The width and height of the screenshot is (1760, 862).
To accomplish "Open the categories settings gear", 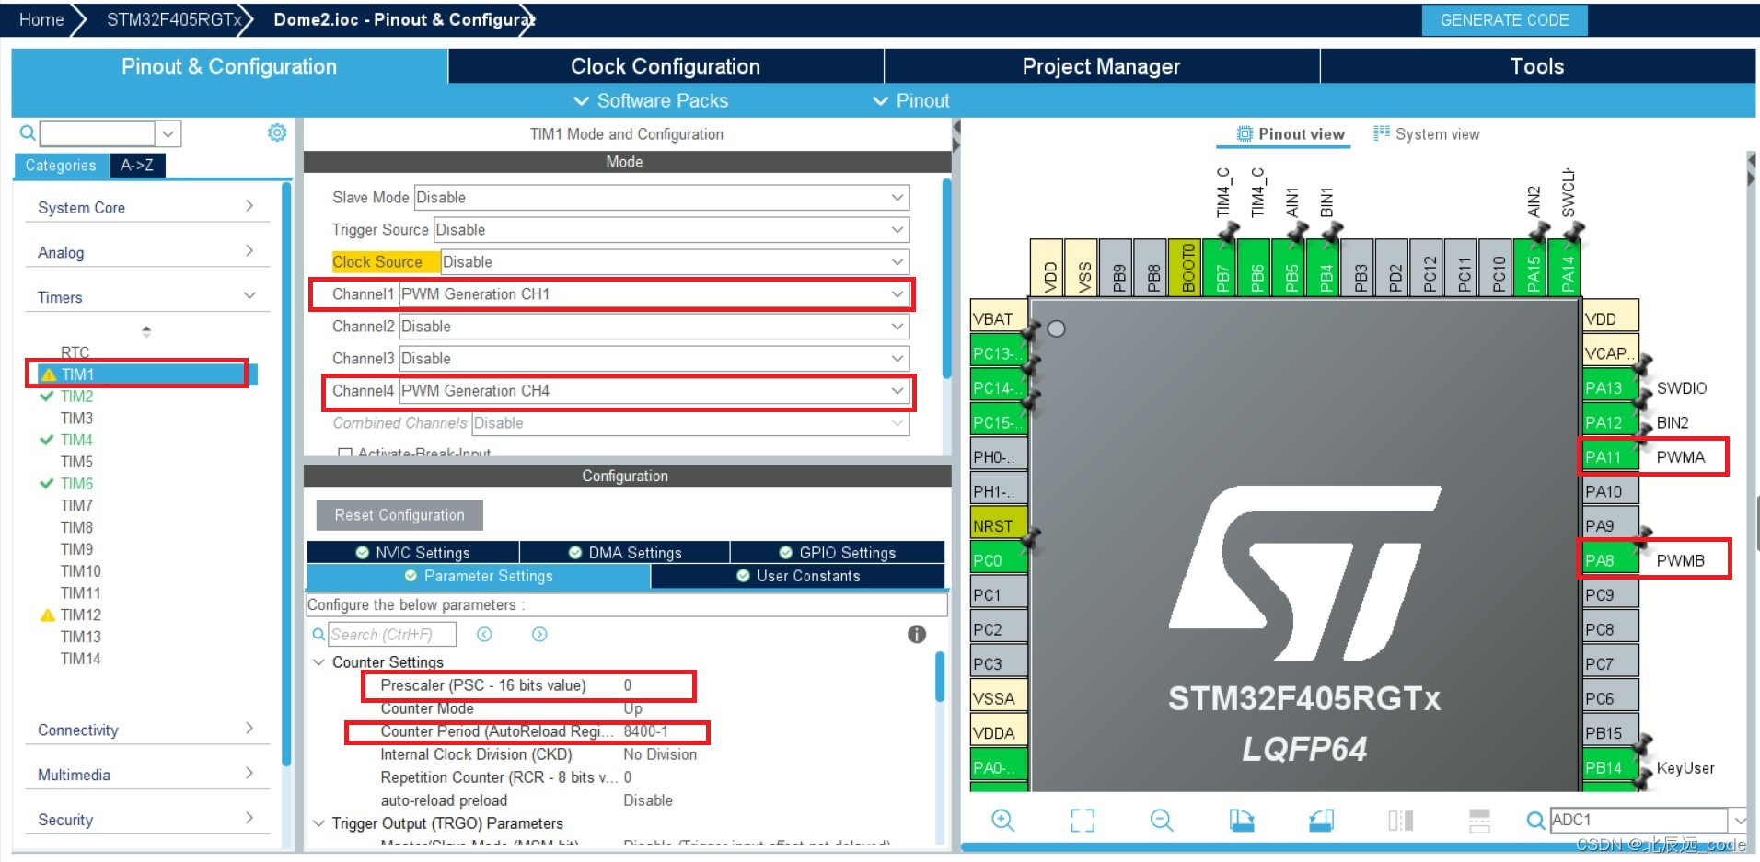I will (276, 132).
